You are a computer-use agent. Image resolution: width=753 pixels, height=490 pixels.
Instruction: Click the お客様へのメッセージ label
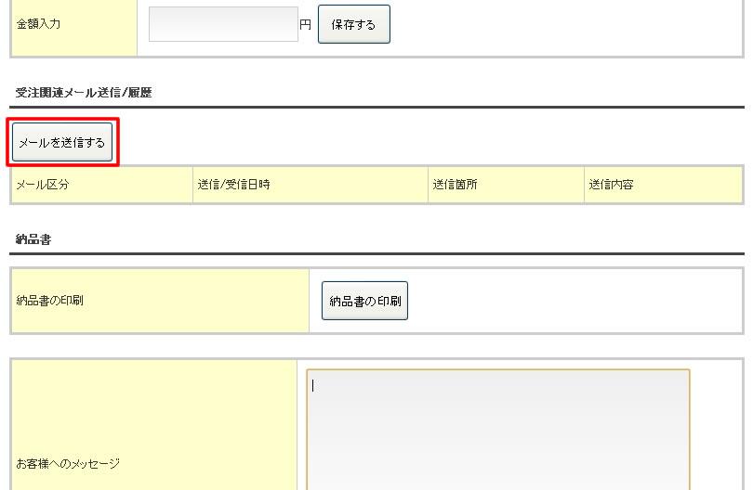[x=68, y=463]
